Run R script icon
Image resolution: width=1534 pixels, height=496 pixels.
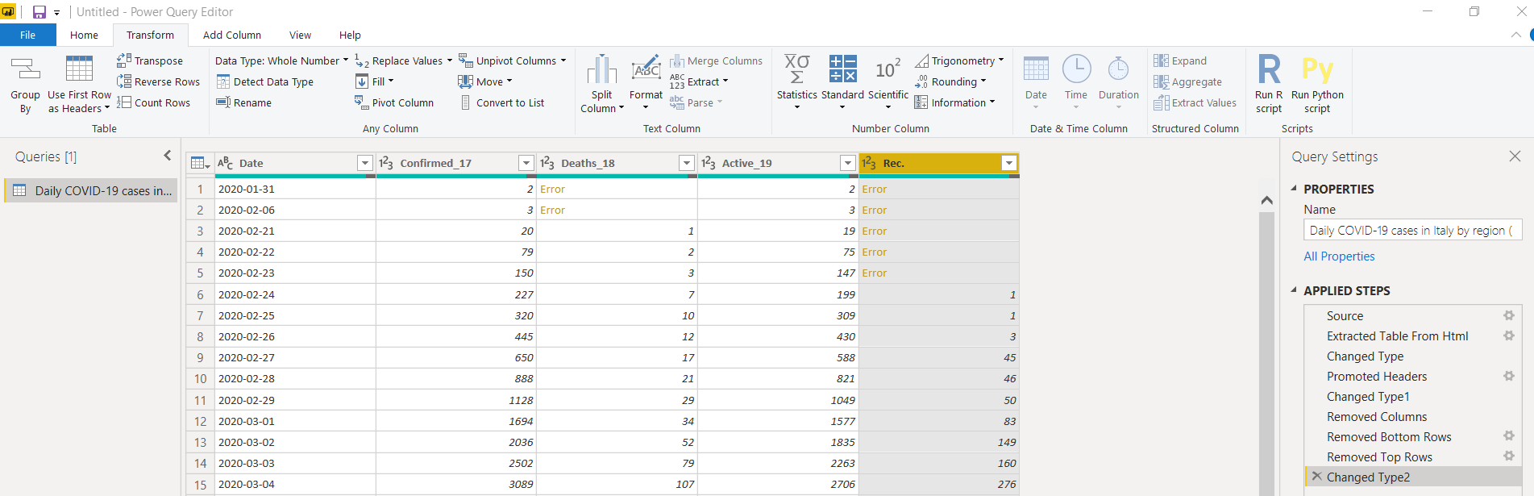[x=1268, y=70]
